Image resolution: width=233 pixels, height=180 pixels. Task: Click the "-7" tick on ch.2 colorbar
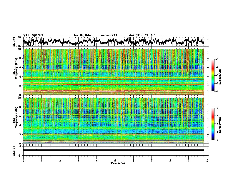point(217,140)
